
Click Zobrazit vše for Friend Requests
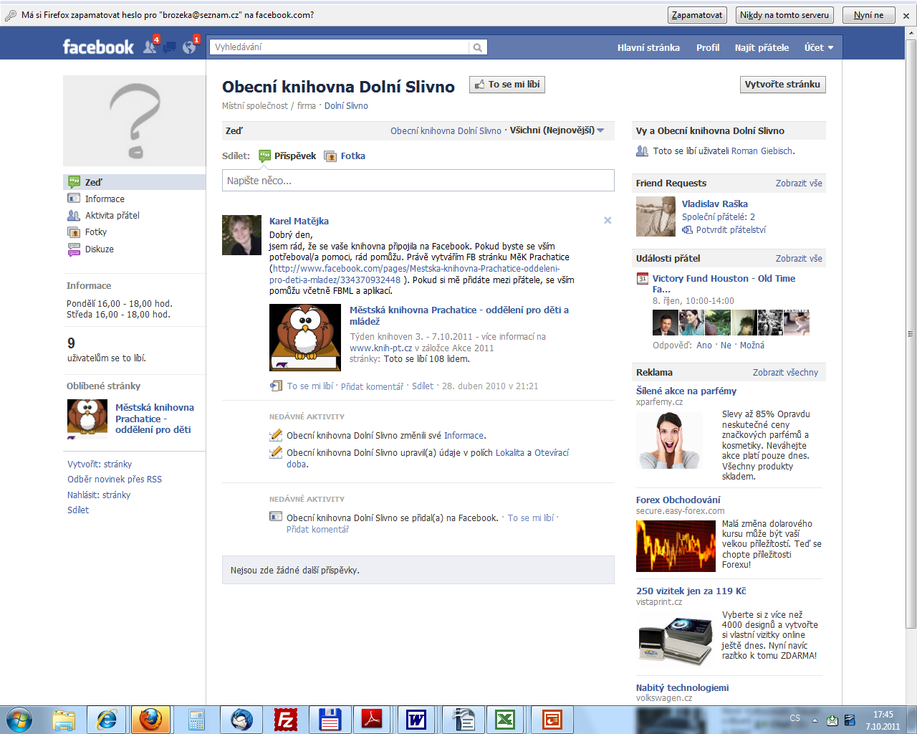pyautogui.click(x=799, y=183)
